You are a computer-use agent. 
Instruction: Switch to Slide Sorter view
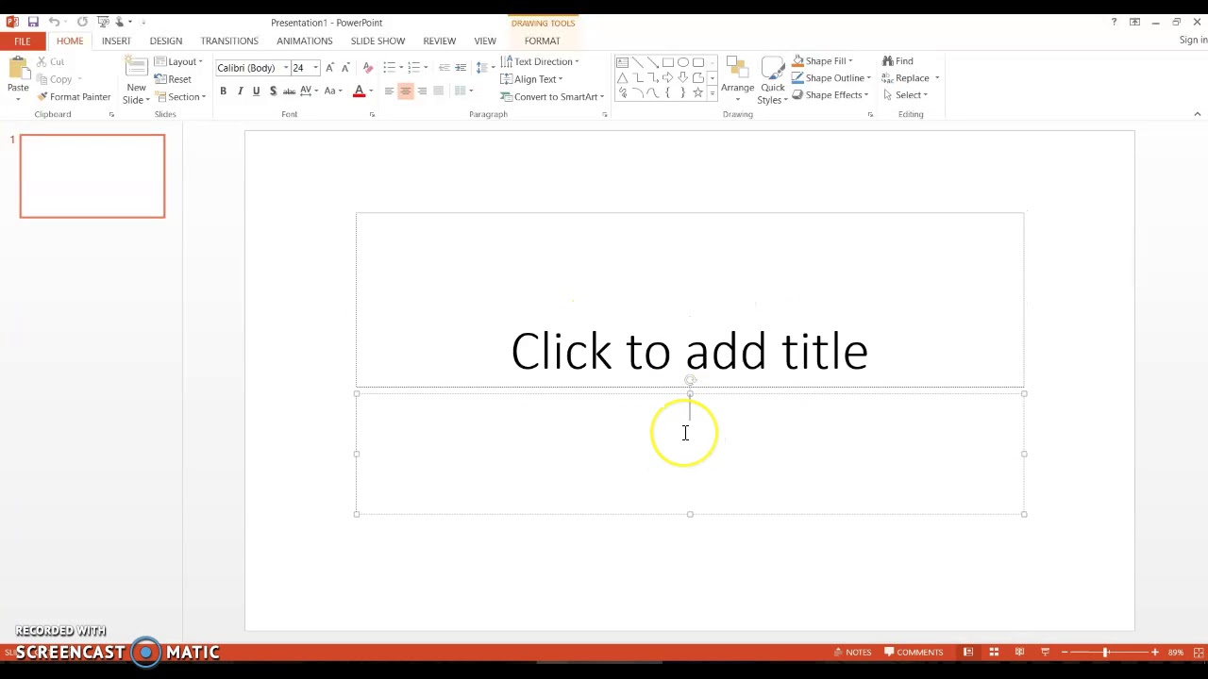(x=994, y=652)
